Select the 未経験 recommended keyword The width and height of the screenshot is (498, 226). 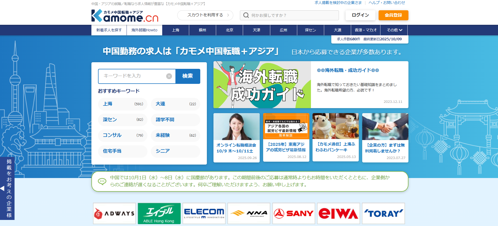pos(175,135)
